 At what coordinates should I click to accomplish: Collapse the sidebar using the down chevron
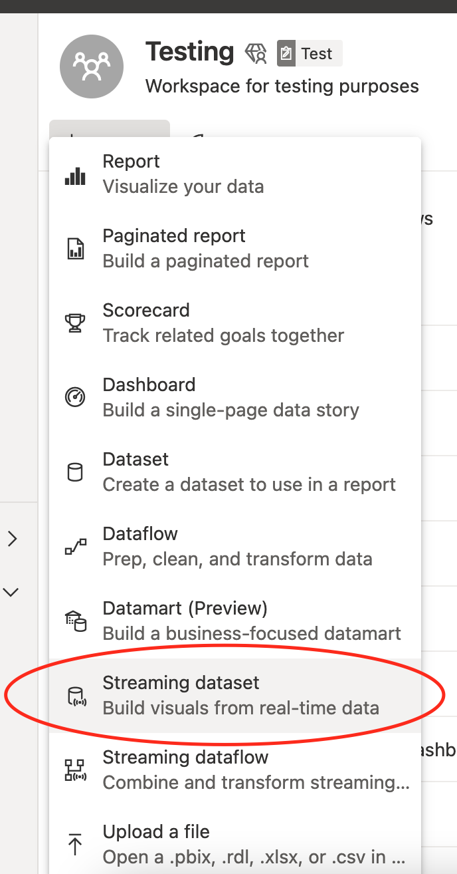11,592
